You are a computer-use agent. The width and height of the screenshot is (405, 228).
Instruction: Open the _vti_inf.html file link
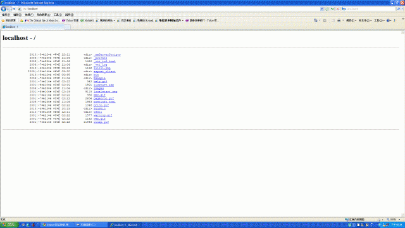pyautogui.click(x=104, y=61)
